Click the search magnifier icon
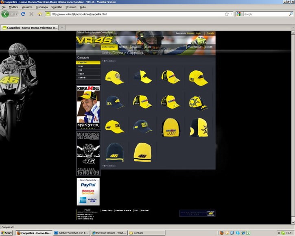295x236 pixels. click(x=291, y=14)
